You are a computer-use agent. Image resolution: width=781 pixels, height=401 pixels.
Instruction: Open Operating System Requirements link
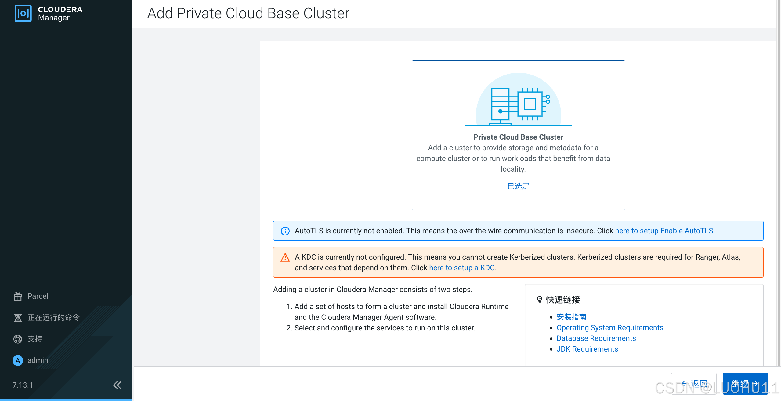pos(609,328)
